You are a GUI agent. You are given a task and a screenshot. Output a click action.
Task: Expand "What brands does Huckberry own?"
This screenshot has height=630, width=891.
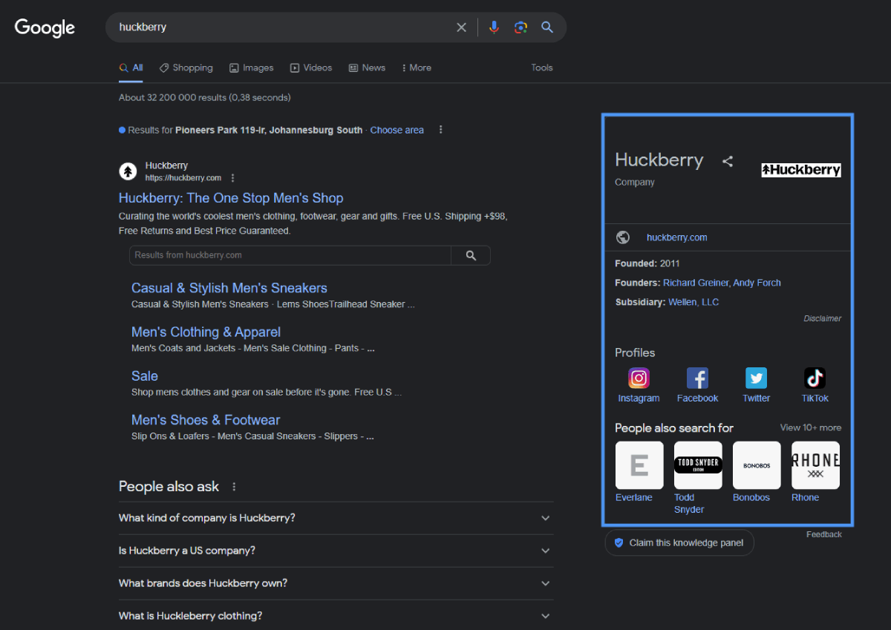(336, 583)
